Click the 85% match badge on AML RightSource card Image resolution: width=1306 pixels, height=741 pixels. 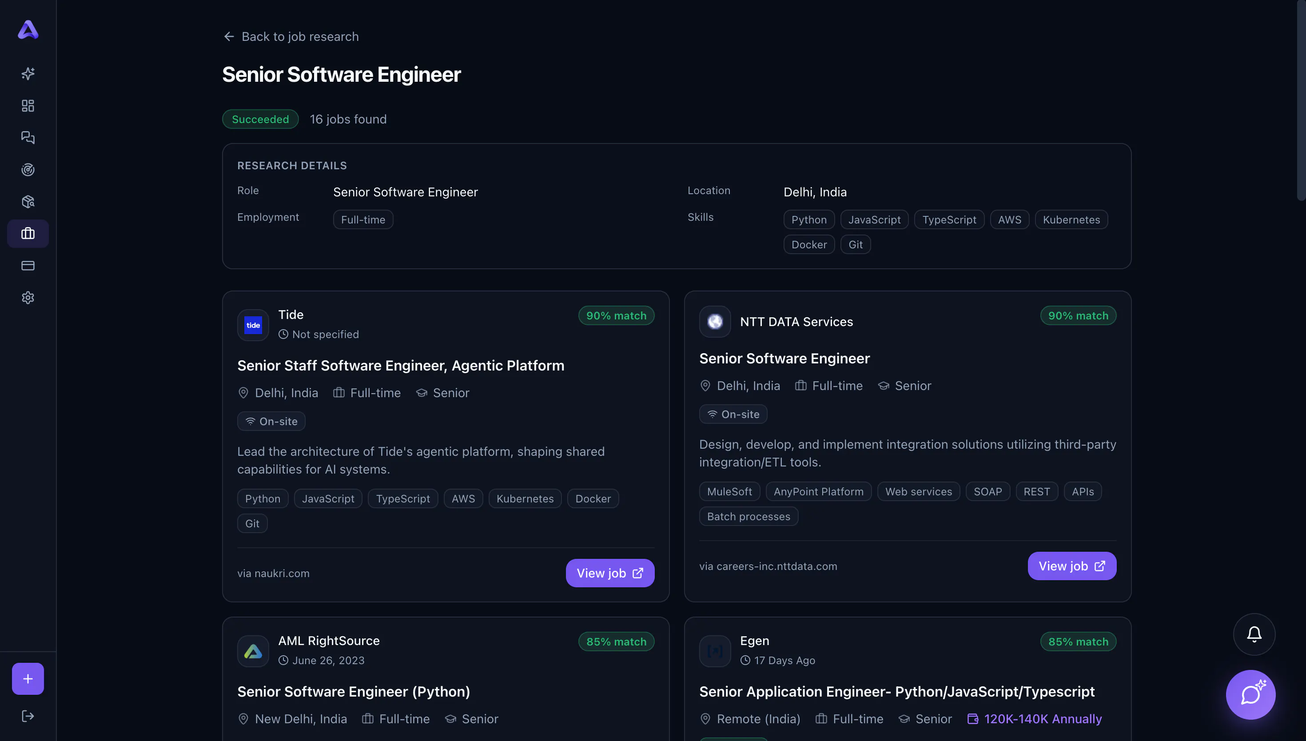616,642
